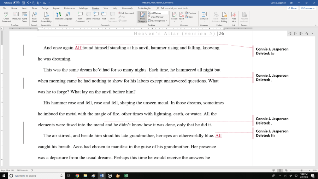Reject the current tracked change

pyautogui.click(x=181, y=16)
